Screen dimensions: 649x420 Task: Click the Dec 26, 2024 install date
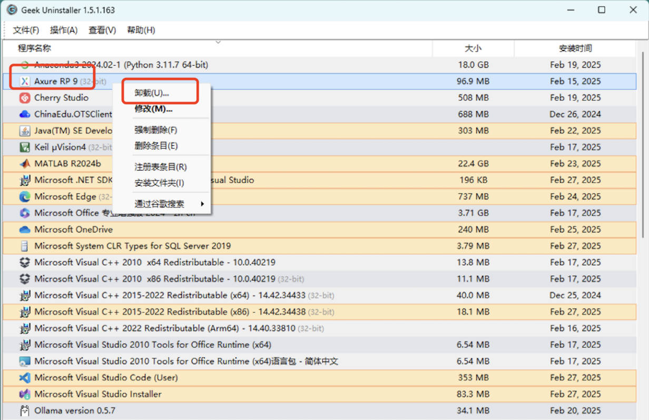click(x=575, y=114)
